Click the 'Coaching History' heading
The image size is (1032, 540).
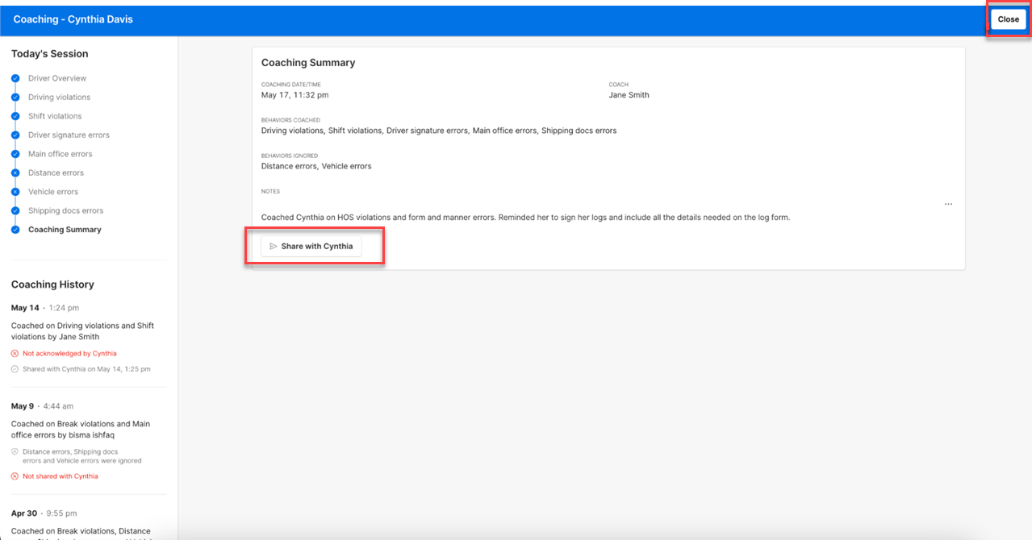pyautogui.click(x=52, y=285)
